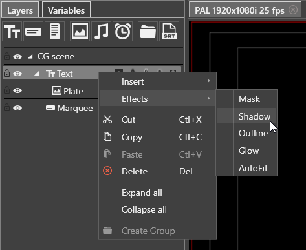Hide the Plate layer with eye icon
Viewport: 306px width, 250px height.
point(17,90)
